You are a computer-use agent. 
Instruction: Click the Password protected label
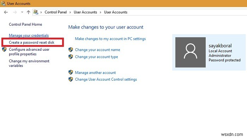coord(224,60)
